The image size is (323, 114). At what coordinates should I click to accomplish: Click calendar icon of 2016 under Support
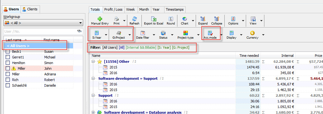point(105,101)
